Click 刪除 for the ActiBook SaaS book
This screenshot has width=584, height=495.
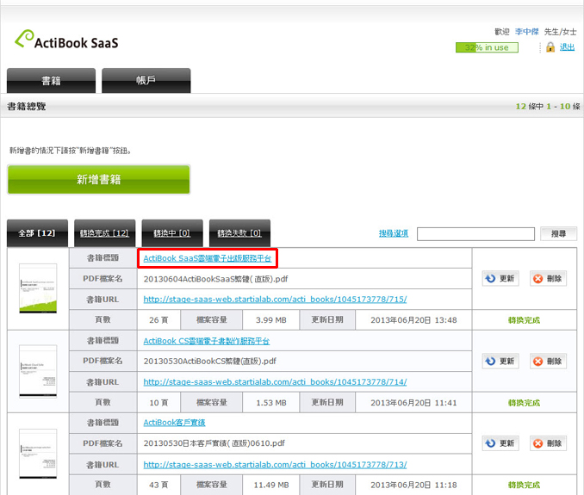click(x=548, y=278)
